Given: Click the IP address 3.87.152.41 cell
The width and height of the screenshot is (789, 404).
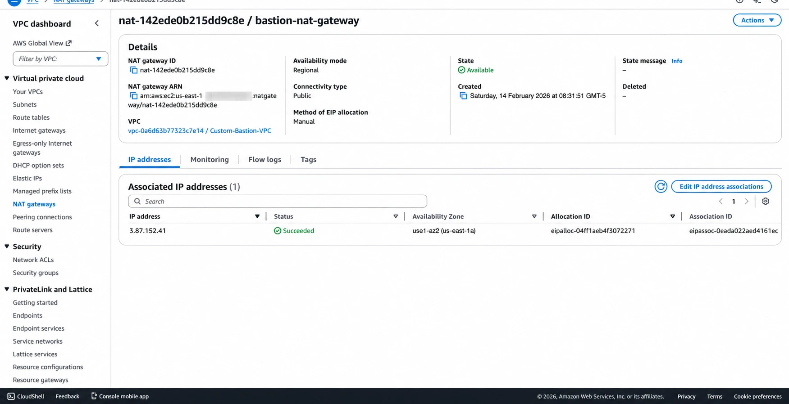Looking at the screenshot, I should tap(148, 231).
